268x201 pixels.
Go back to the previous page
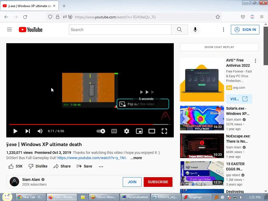(6, 17)
